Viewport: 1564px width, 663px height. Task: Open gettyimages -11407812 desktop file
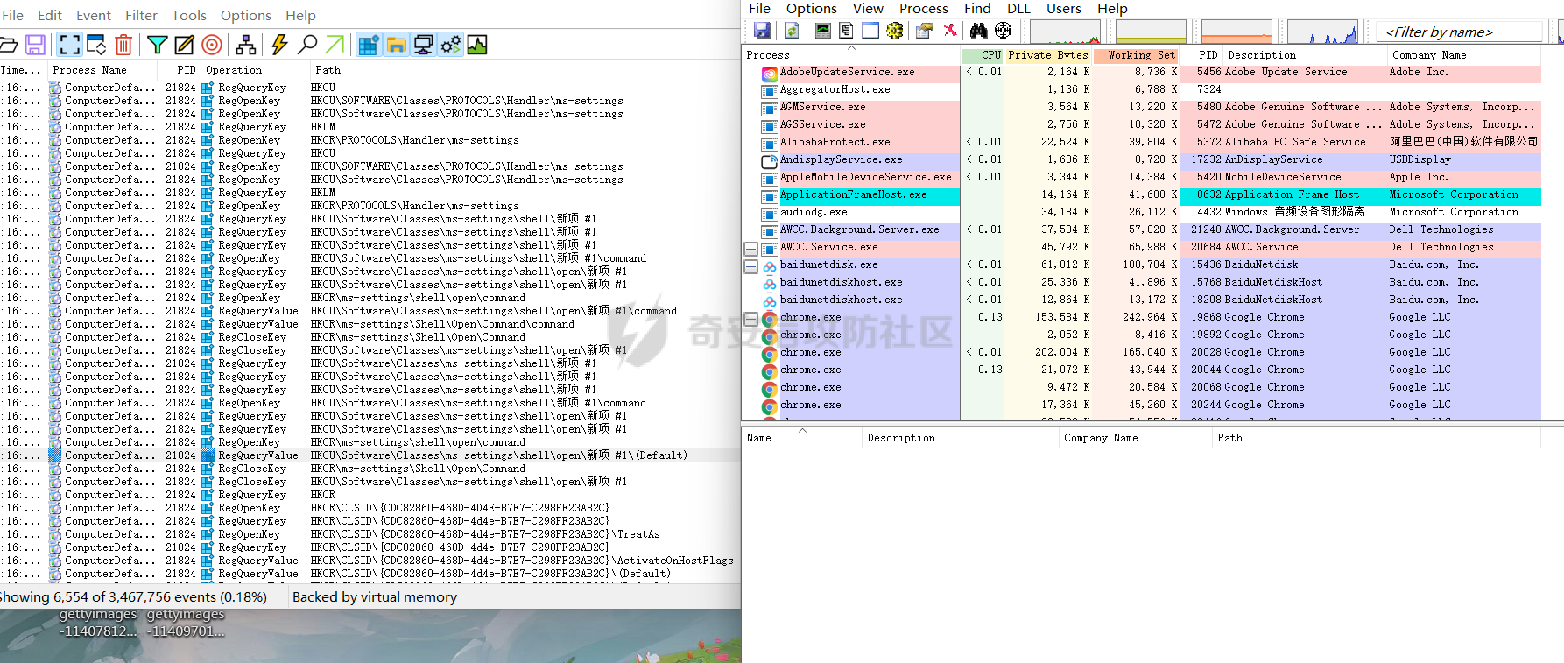point(98,623)
